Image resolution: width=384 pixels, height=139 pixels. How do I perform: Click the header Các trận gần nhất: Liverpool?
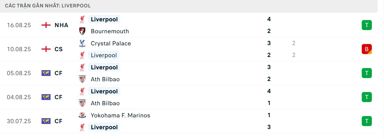coord(48,6)
